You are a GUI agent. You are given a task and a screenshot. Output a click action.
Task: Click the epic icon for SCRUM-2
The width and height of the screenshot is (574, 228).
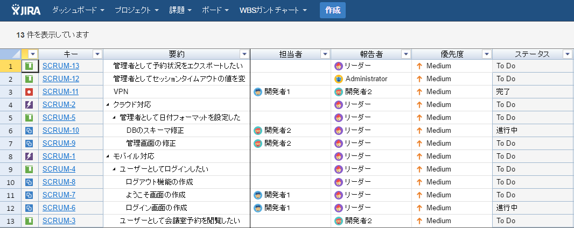(30, 105)
